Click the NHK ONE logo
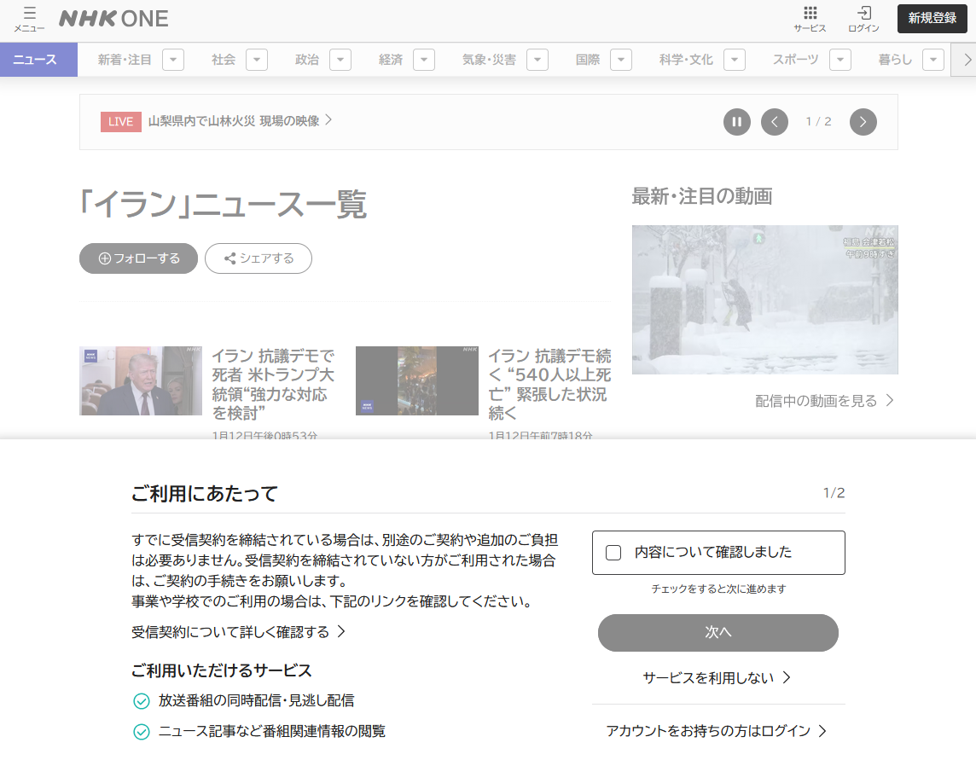This screenshot has height=760, width=976. [113, 18]
